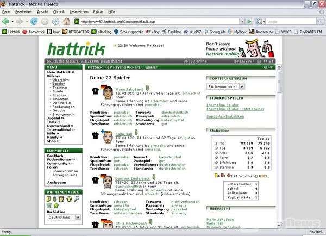Open the Rückennummer sort criterion dropdown

[x=225, y=86]
